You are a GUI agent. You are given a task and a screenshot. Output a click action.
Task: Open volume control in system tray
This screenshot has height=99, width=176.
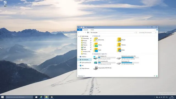tap(161, 97)
